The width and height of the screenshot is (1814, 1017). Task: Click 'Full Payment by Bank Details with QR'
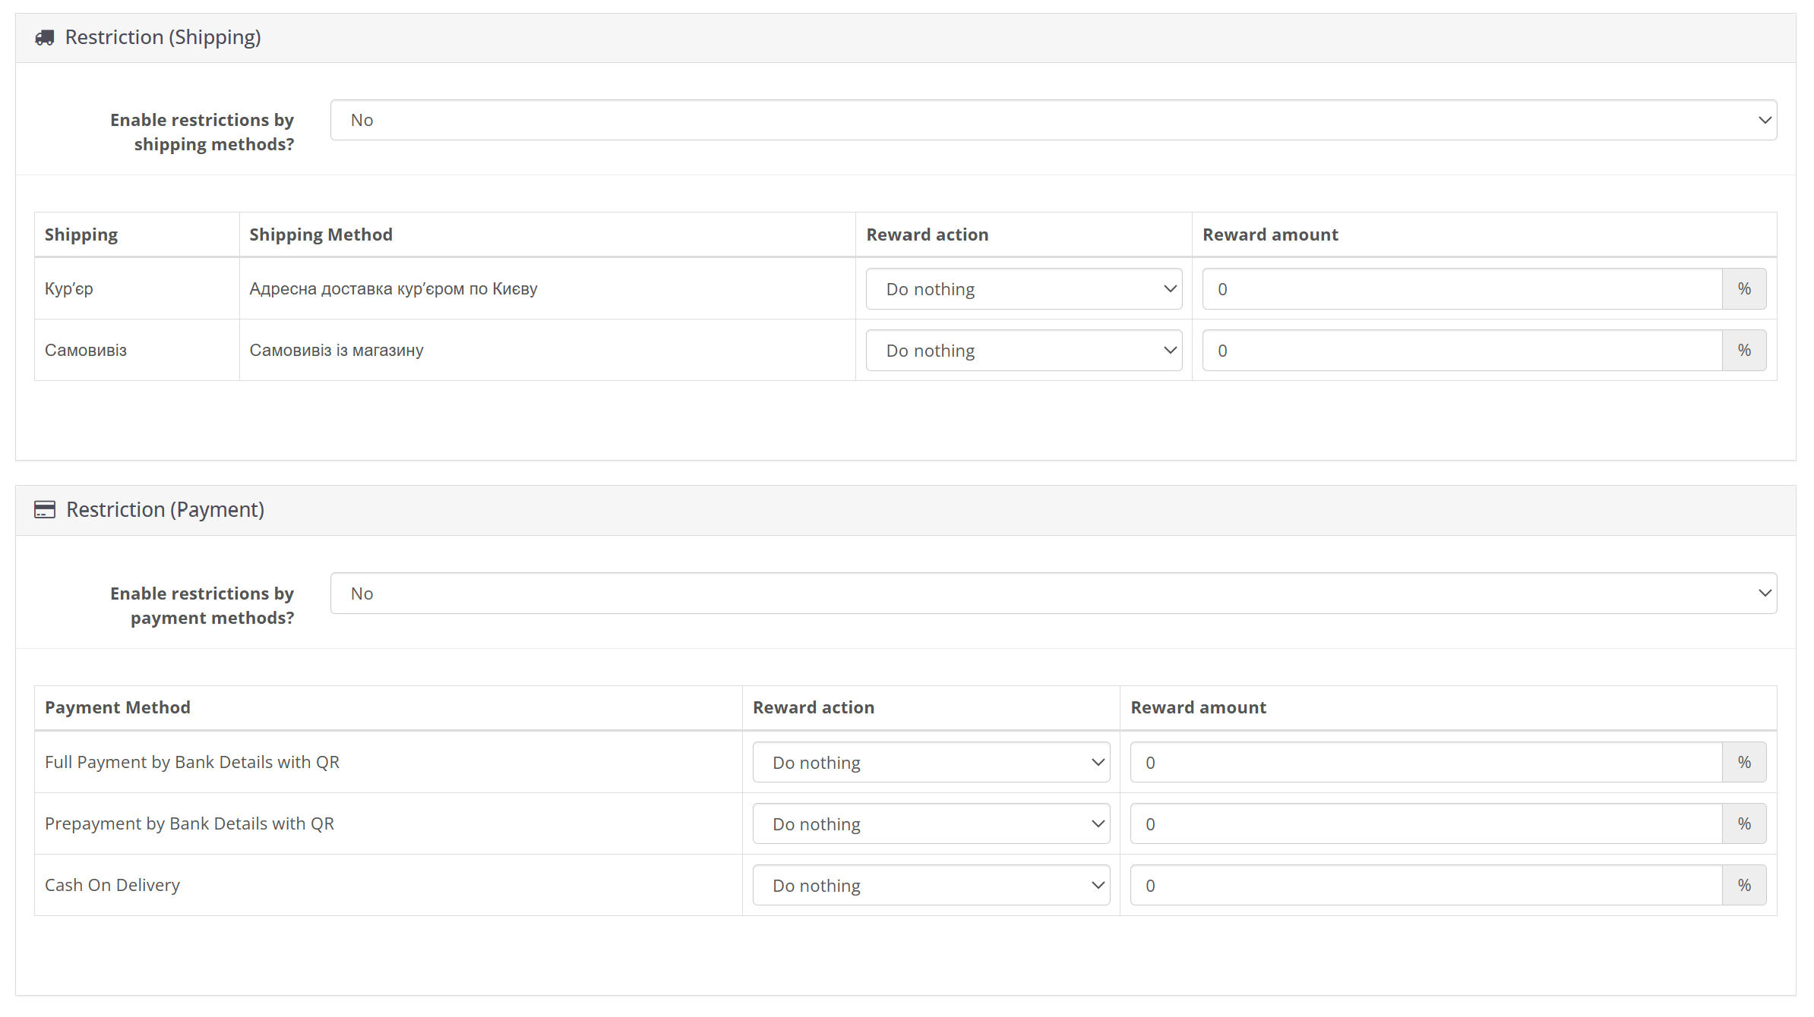pyautogui.click(x=192, y=763)
